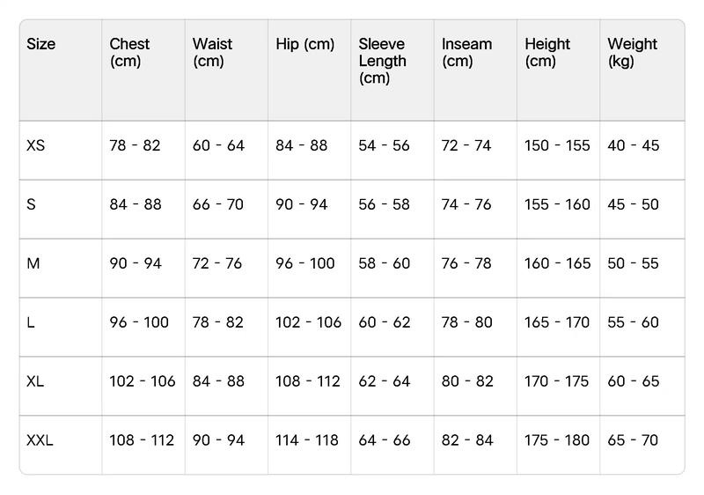
Task: Select hip cell reading 96 - 100
Action: pyautogui.click(x=304, y=263)
